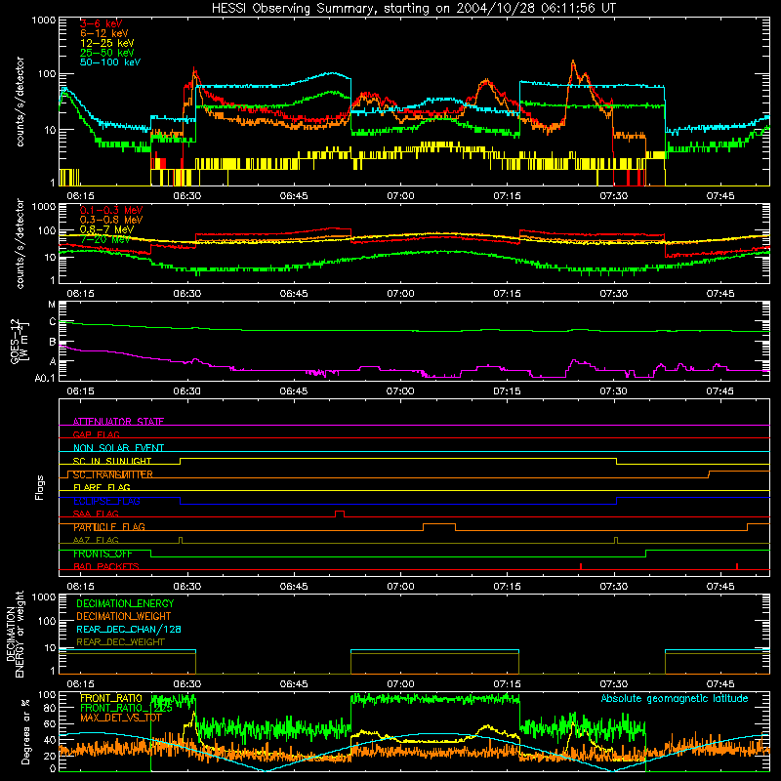Click the 0.3-0.8 MeV legend label
Screen dimensions: 781x781
pos(111,220)
